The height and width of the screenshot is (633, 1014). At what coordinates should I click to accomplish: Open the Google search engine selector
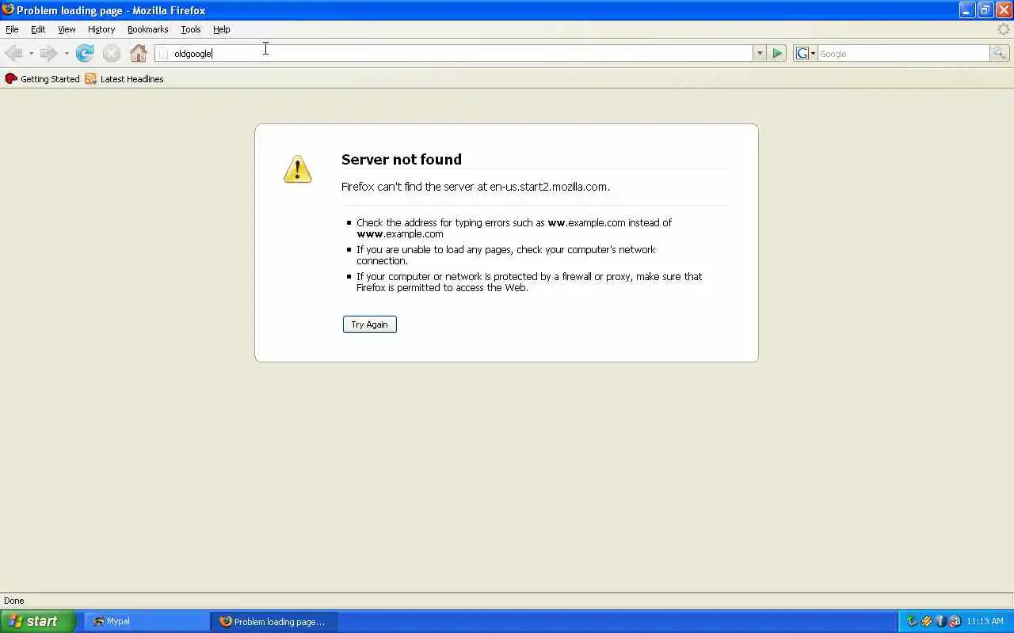(806, 53)
